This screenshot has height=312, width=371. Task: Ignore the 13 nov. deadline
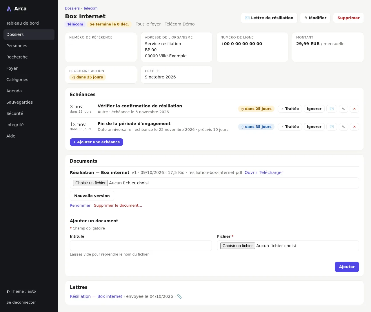(x=314, y=127)
